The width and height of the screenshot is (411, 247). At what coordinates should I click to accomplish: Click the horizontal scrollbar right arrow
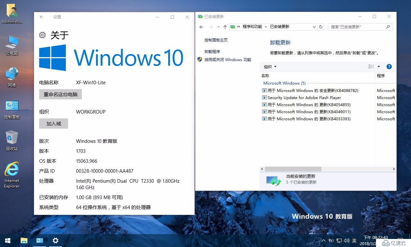(394, 169)
